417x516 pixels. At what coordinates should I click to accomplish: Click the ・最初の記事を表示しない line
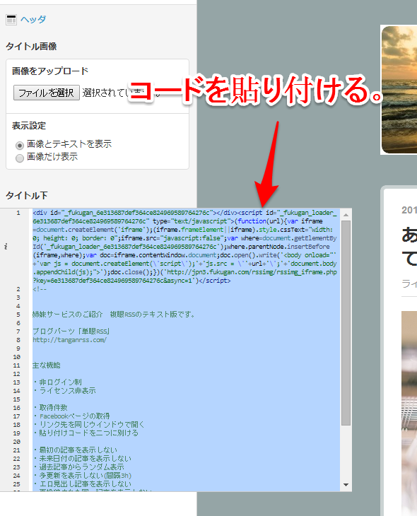point(75,450)
